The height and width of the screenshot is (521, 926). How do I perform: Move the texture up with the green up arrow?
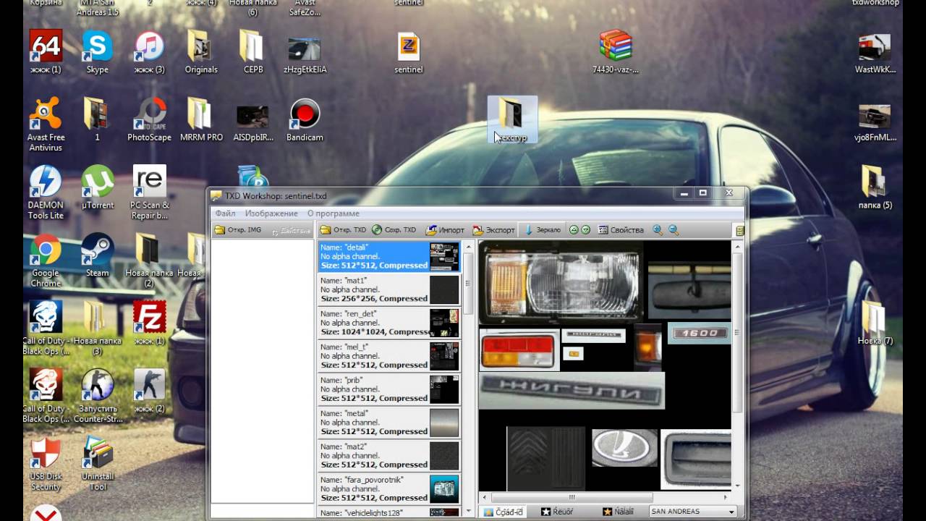[x=574, y=230]
